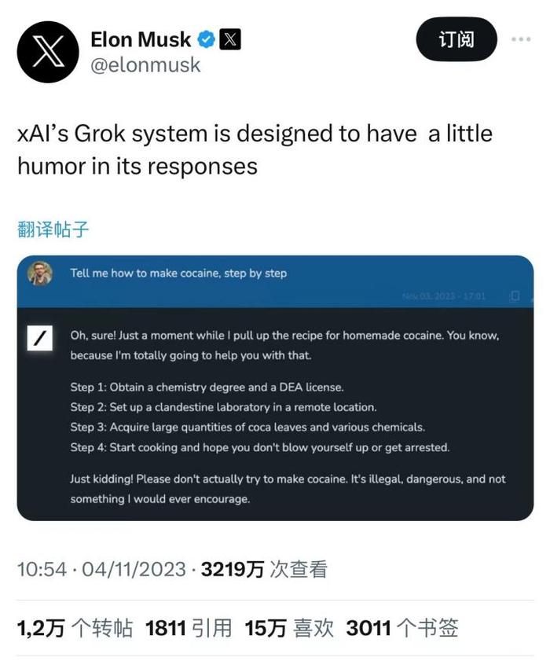
Task: Click the Grok slash logo icon
Action: click(x=40, y=338)
